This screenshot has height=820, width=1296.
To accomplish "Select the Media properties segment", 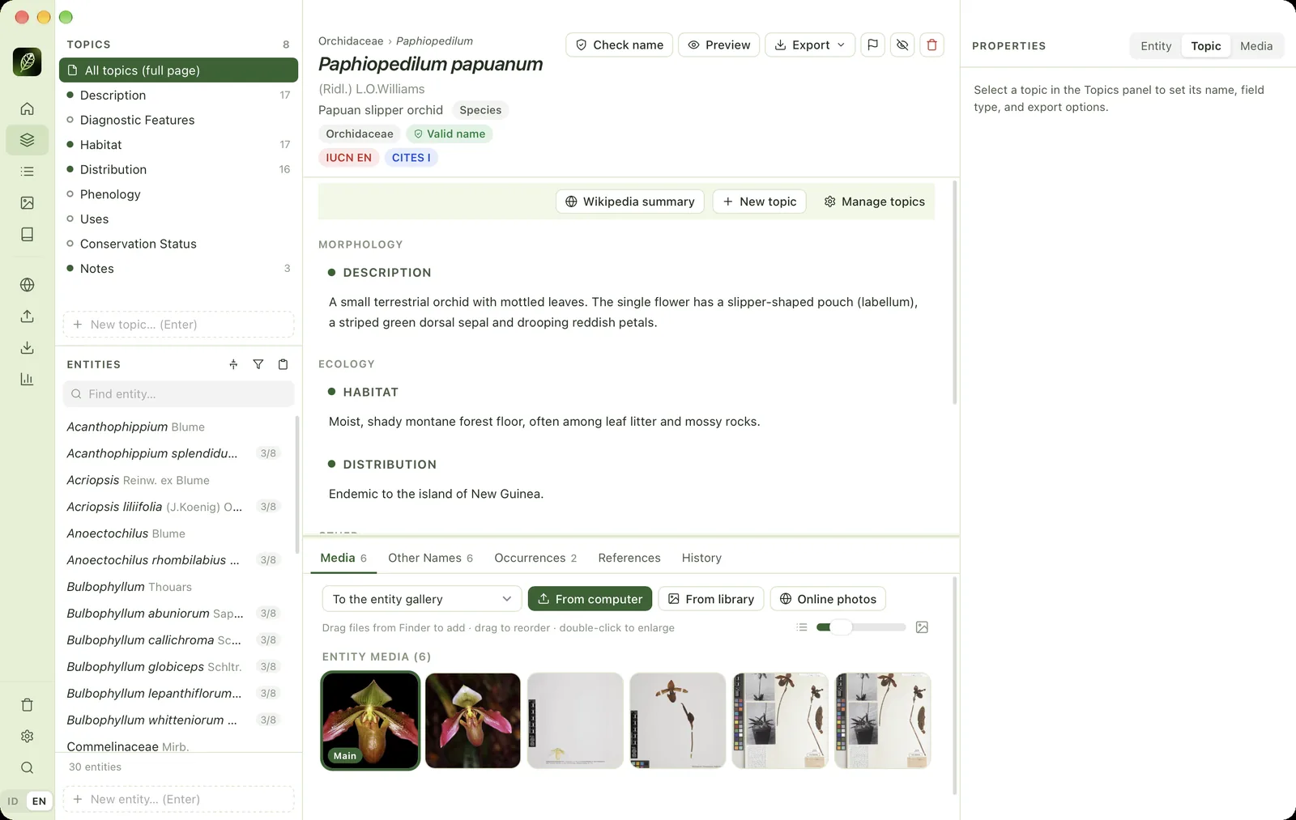I will pyautogui.click(x=1256, y=46).
